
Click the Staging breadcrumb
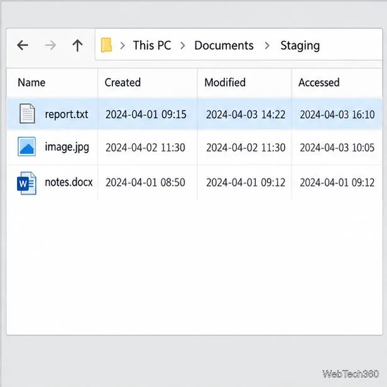click(300, 46)
